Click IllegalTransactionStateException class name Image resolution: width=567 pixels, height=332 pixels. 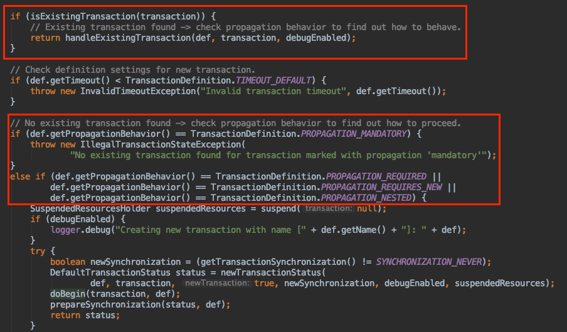[x=161, y=145]
